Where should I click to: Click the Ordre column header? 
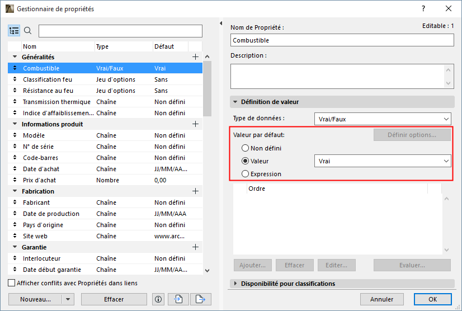337,189
